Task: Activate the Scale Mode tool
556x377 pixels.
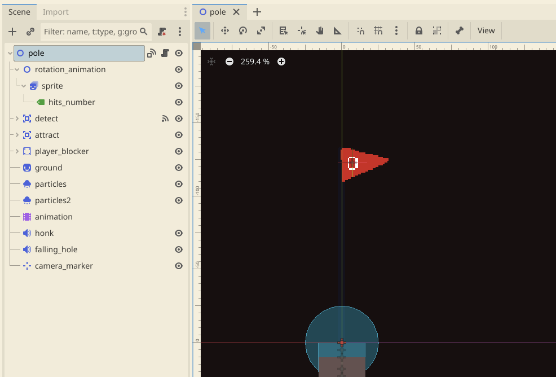Action: 261,31
